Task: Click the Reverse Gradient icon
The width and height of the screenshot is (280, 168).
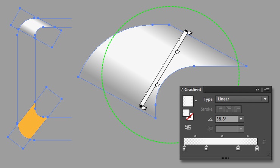Action: coord(188,128)
